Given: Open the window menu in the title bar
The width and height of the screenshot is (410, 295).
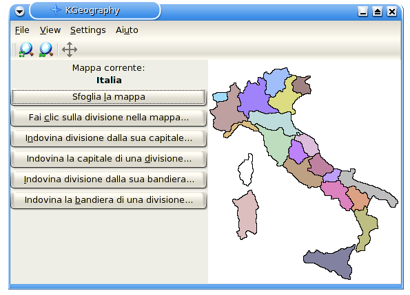Looking at the screenshot, I should click(x=19, y=12).
